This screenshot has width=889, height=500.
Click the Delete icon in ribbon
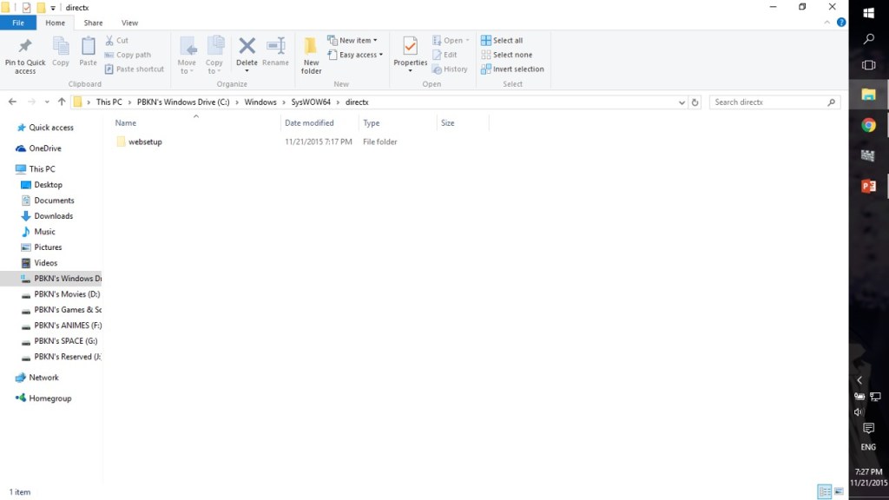[x=247, y=47]
